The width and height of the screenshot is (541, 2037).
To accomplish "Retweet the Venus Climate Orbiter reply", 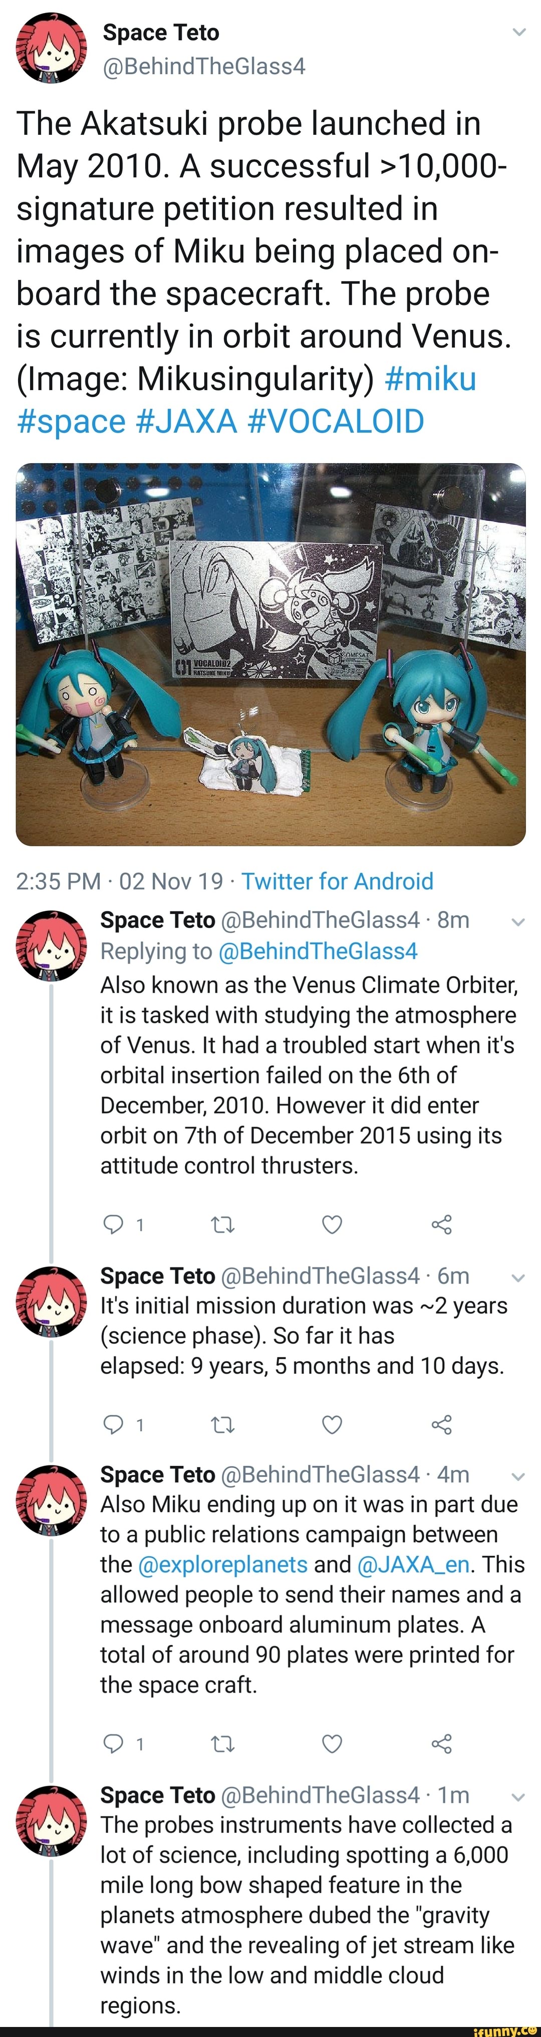I will (223, 1225).
